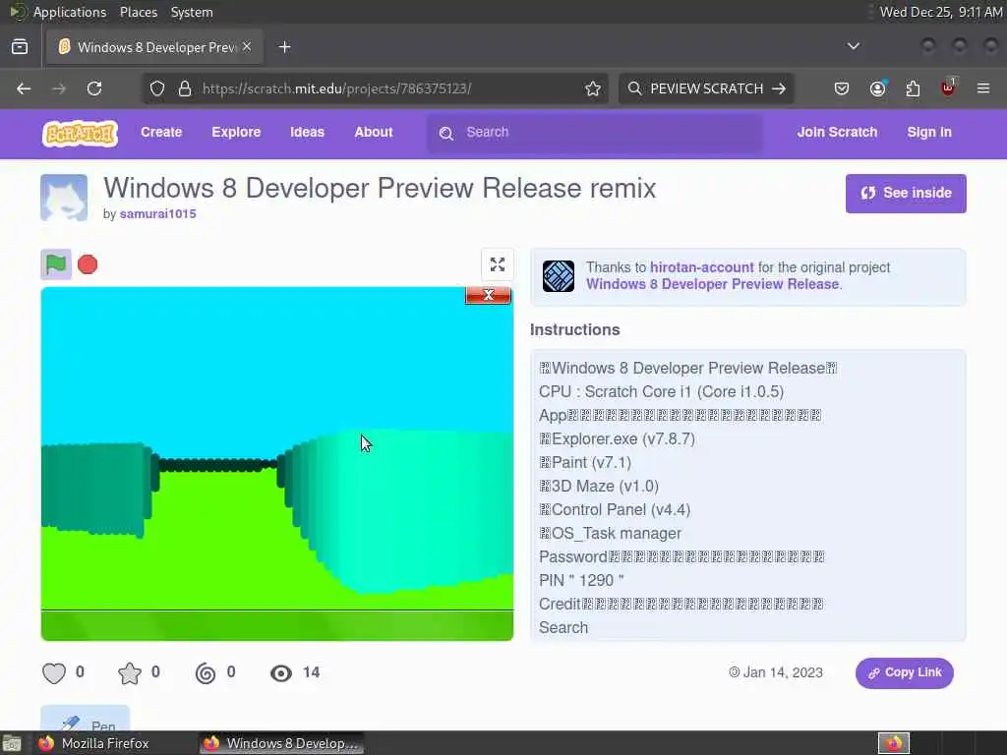
Task: Open a new browser tab
Action: pos(285,47)
